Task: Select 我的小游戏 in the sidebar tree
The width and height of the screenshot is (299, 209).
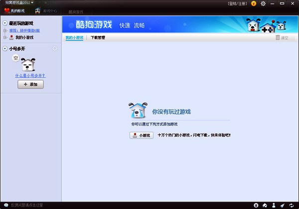Action: [24, 37]
